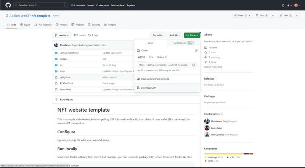Open the index.html file
Viewport: 305px width, 168px height.
coord(65,90)
